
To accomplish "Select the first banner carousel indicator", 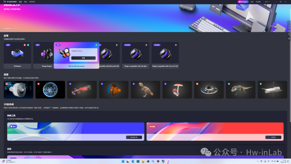I will (x=7, y=28).
